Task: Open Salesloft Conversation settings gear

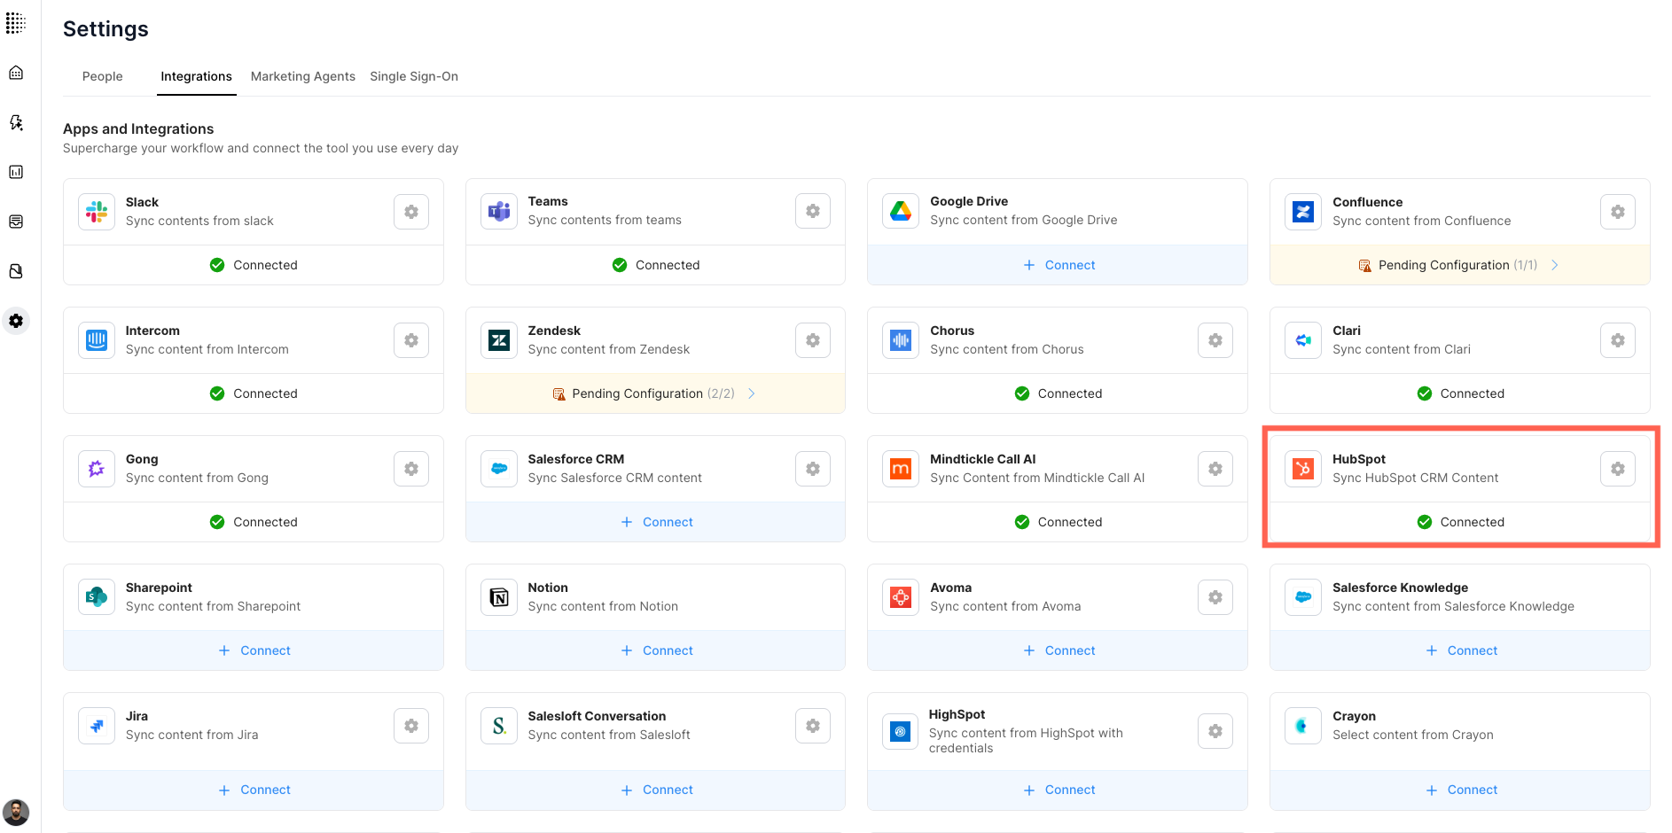Action: point(813,726)
